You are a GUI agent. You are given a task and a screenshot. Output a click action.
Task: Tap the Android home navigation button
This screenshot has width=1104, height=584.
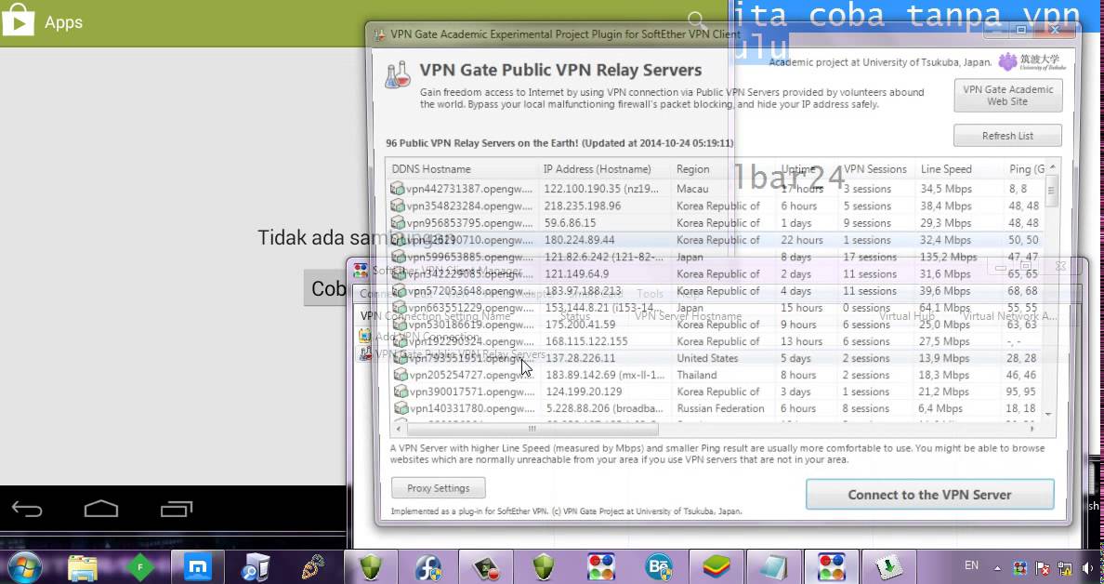(100, 509)
